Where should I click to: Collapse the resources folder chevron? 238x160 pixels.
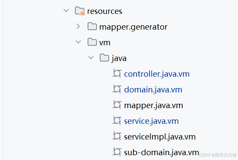(66, 10)
